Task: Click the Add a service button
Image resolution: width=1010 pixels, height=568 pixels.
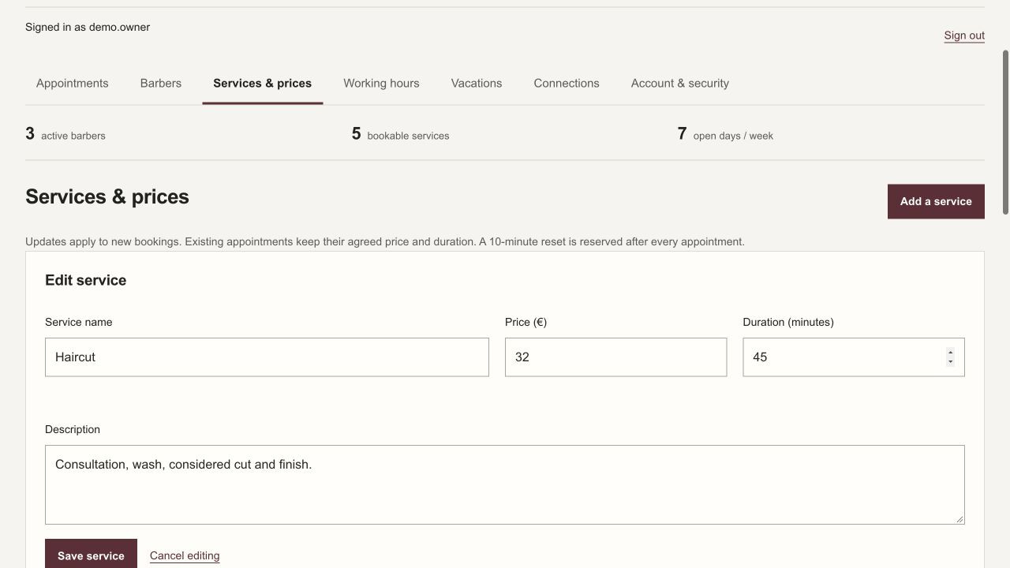Action: [936, 201]
